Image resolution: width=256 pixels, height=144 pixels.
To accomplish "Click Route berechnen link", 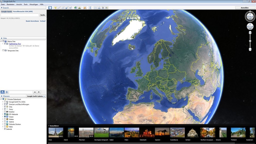I will [x=32, y=21].
